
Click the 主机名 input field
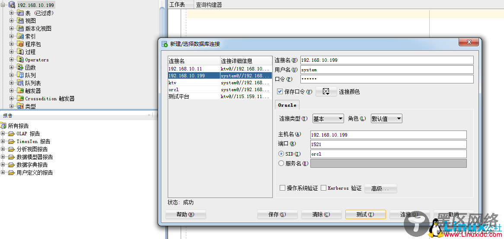[x=388, y=135]
